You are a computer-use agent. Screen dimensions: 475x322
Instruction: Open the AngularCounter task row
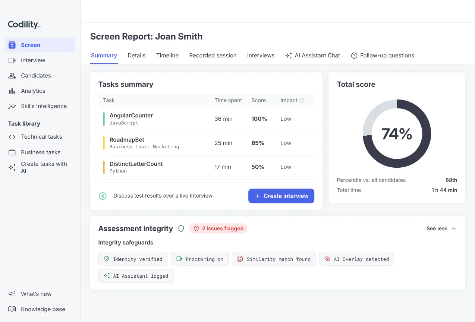(x=207, y=119)
